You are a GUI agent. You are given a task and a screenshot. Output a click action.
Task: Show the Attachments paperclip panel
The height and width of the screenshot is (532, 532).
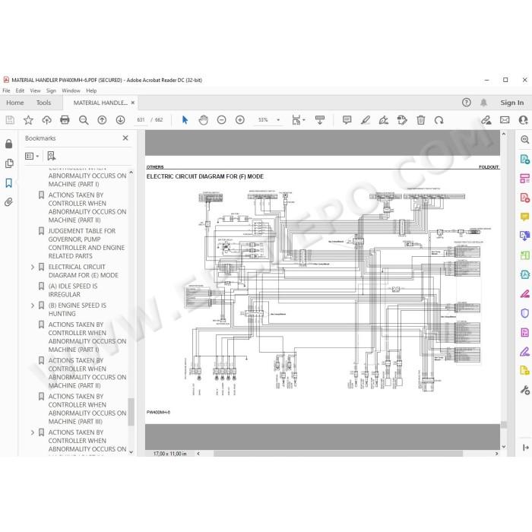9,202
